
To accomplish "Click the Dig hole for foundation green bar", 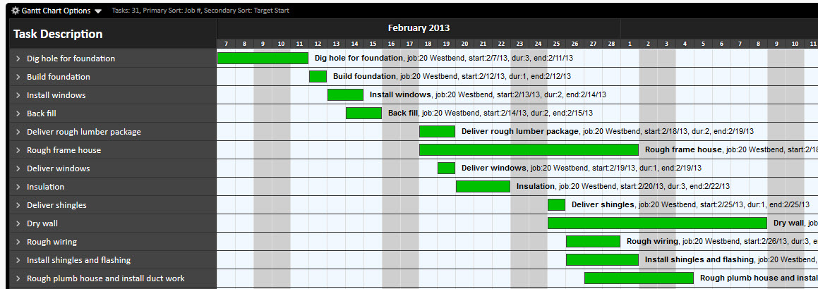I will (263, 59).
